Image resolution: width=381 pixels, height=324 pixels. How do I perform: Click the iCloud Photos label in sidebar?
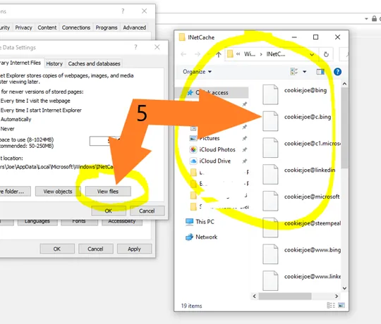coord(217,149)
